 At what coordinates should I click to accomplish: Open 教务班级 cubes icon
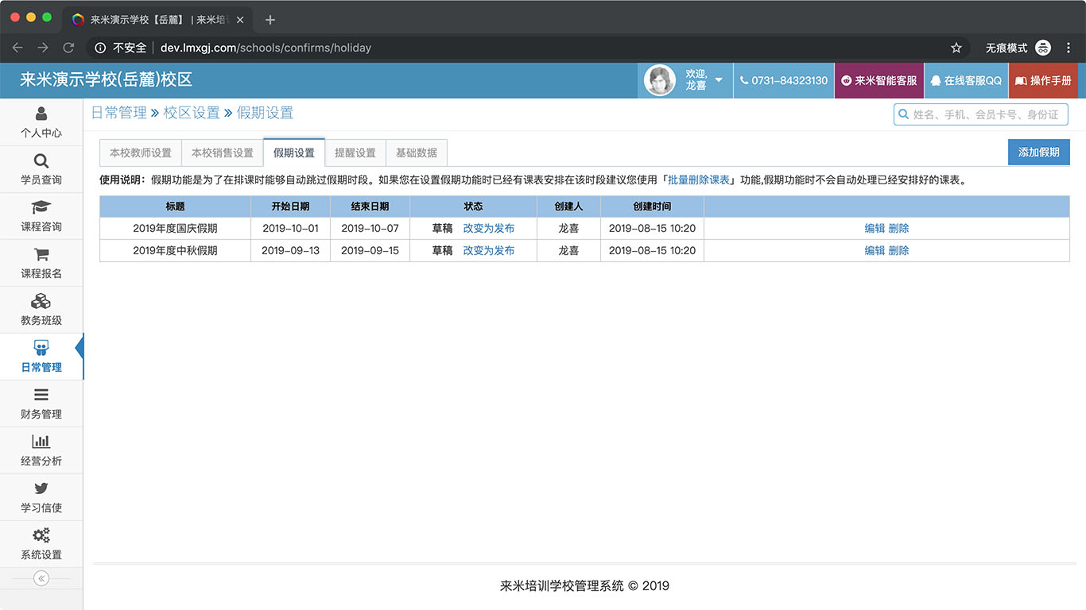tap(41, 302)
